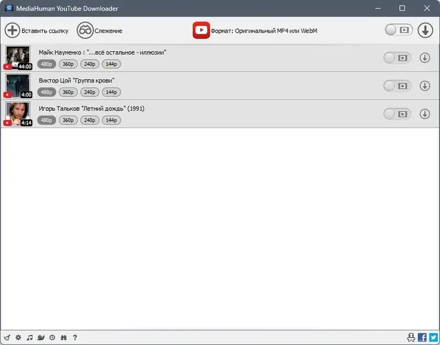Enable the snail speed limit icon
Image resolution: width=440 pixels, height=345 pixels.
tap(41, 337)
